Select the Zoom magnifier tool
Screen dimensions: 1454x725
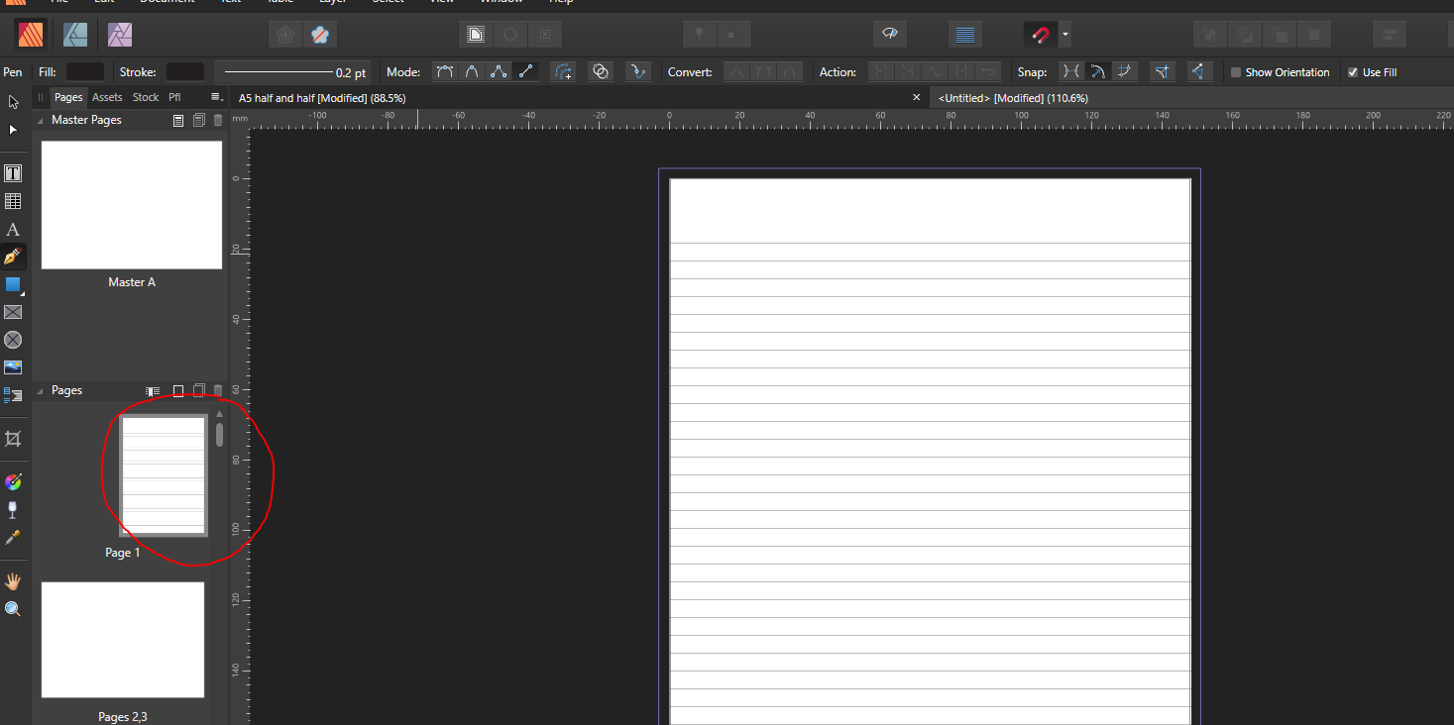(x=13, y=609)
